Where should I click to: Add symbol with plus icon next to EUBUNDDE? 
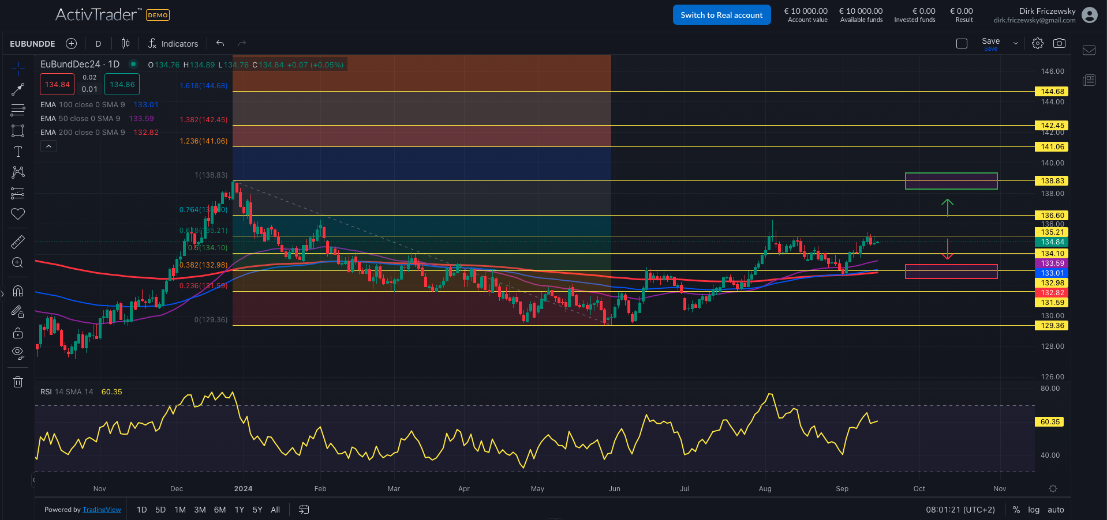(71, 44)
